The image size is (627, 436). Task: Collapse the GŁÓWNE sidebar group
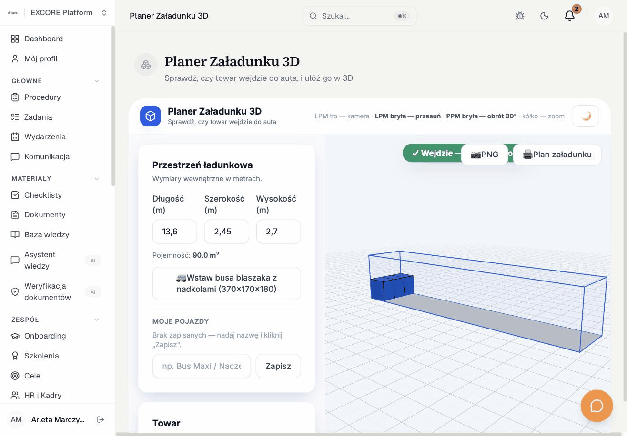(x=97, y=81)
